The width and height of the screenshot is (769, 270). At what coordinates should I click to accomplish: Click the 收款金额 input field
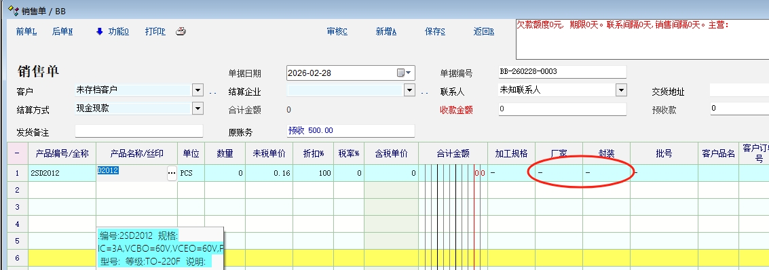(x=563, y=109)
